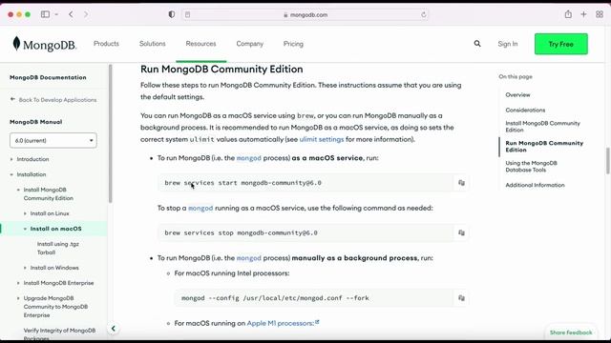Click the privacy shield icon

tap(172, 14)
